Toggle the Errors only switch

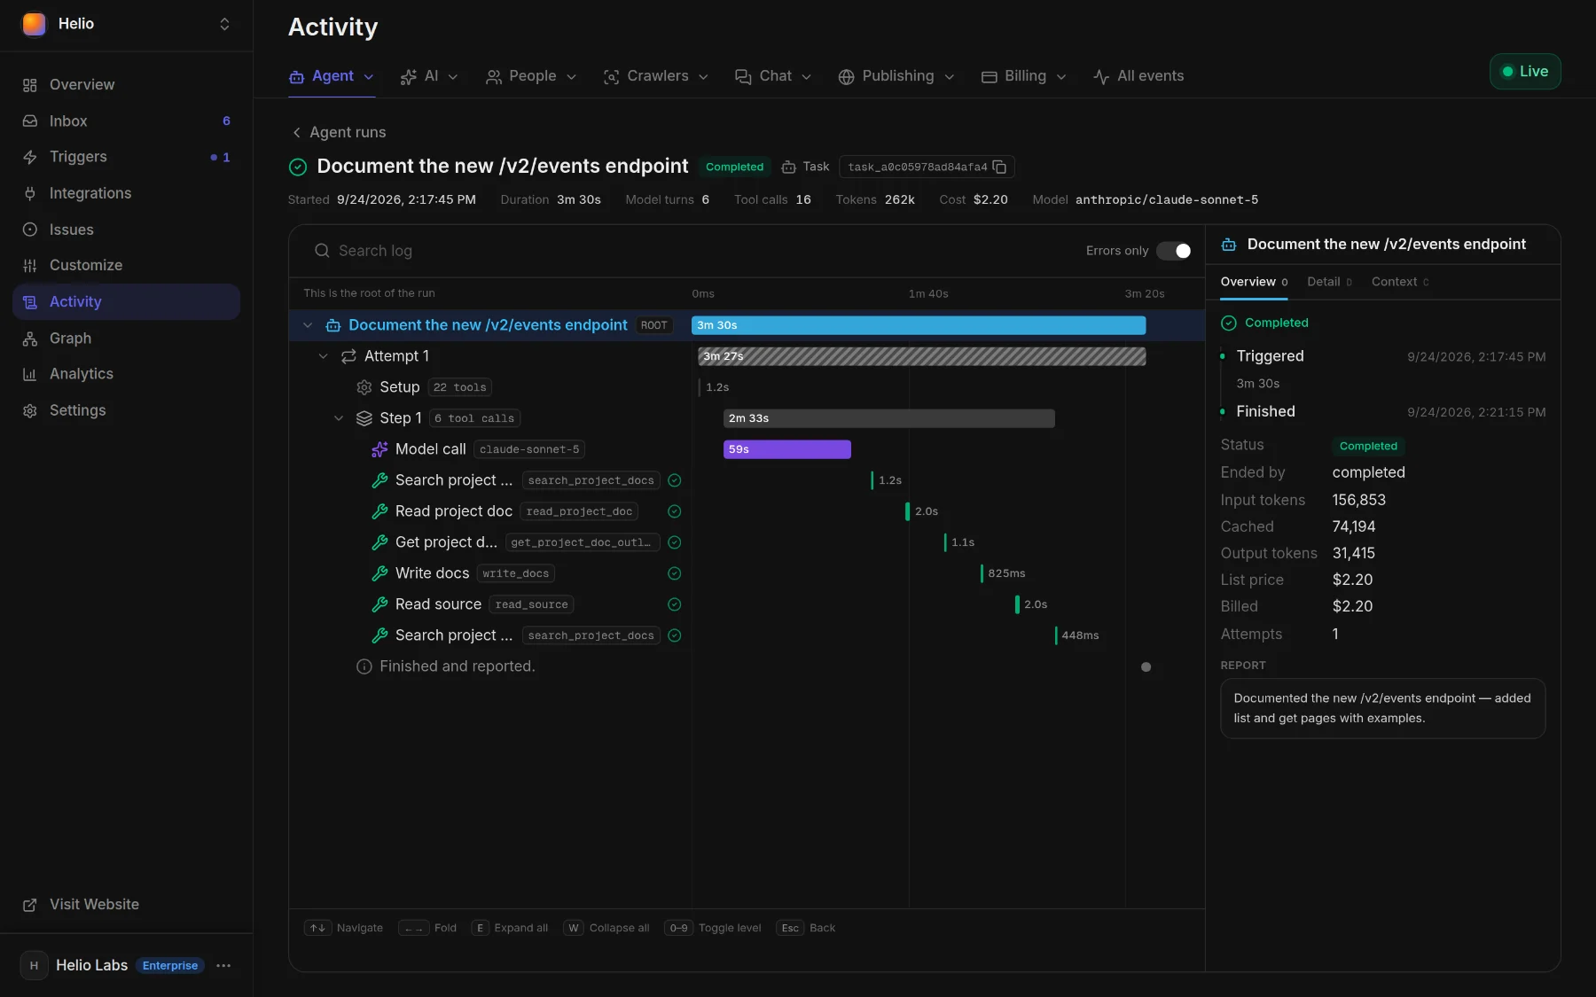tap(1174, 251)
